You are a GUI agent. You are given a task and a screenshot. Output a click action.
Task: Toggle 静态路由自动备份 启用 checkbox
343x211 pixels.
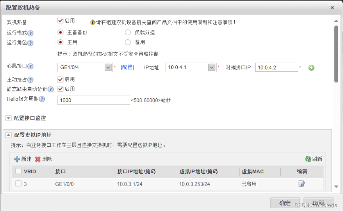coord(60,89)
